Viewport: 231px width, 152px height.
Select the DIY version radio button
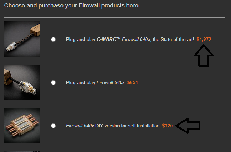53,126
